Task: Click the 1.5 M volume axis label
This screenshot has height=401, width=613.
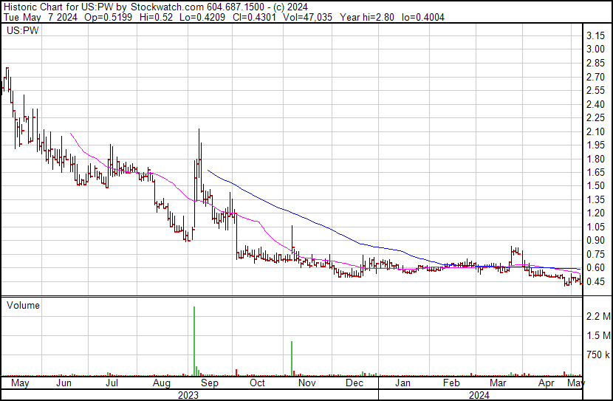Action: click(x=597, y=336)
